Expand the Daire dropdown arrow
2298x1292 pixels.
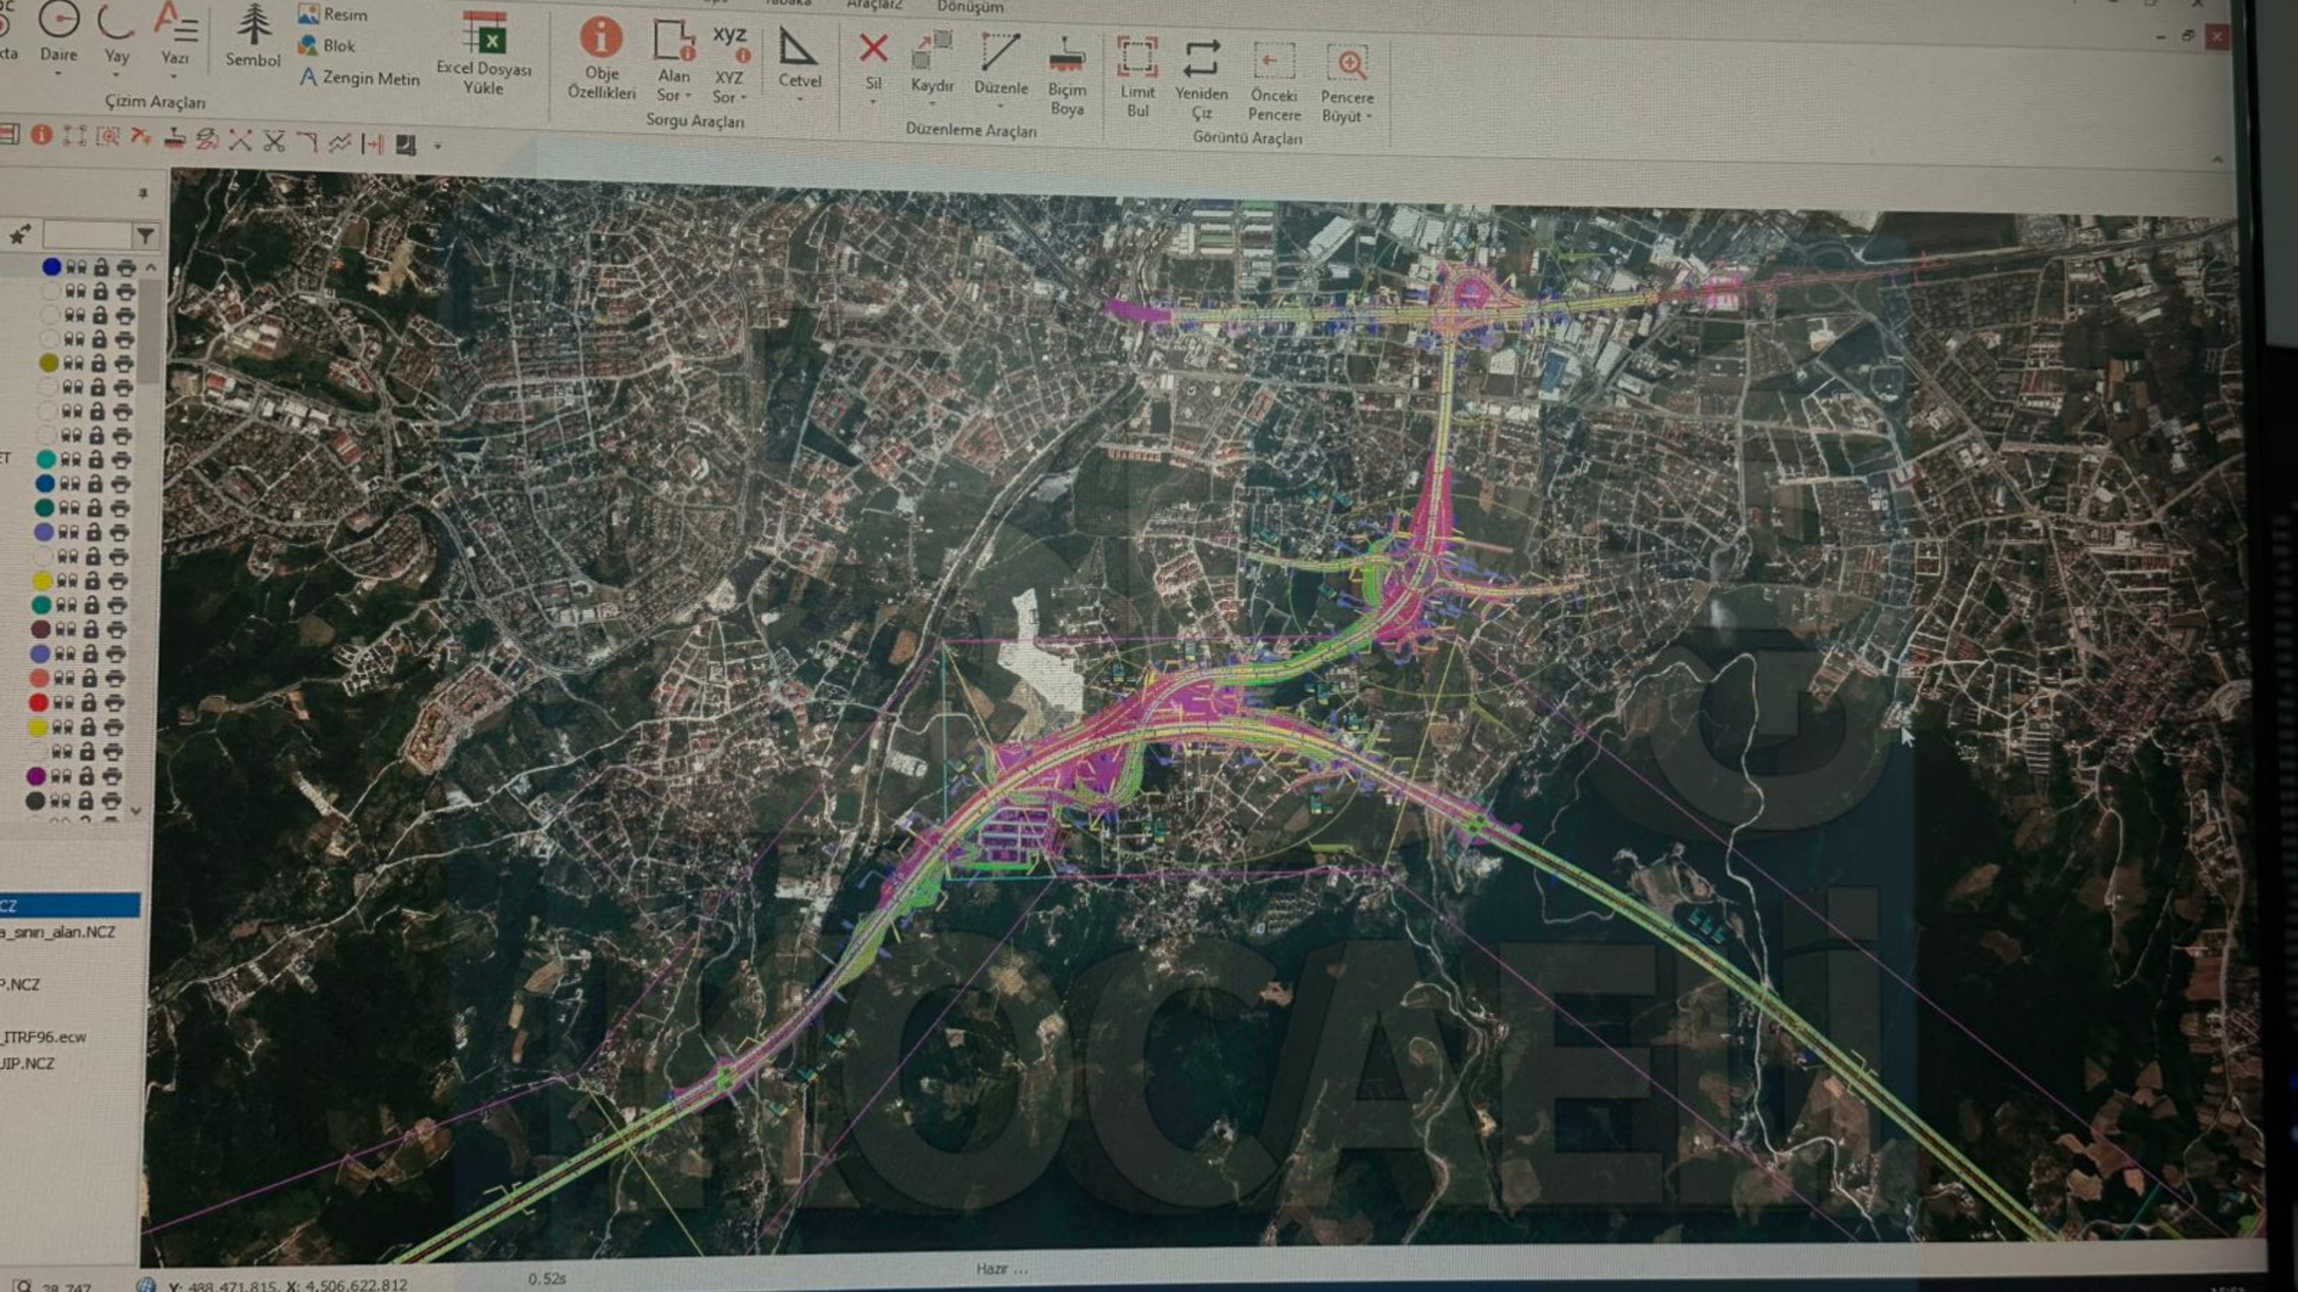58,75
